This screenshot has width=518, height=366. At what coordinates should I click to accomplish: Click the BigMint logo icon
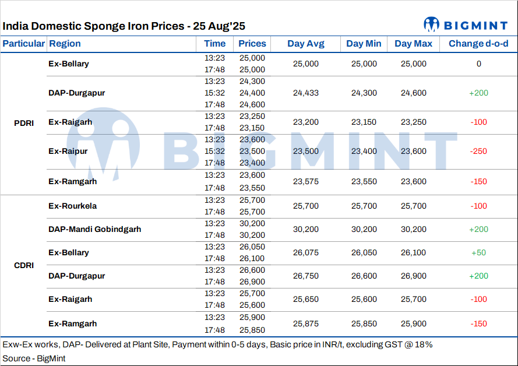[432, 24]
